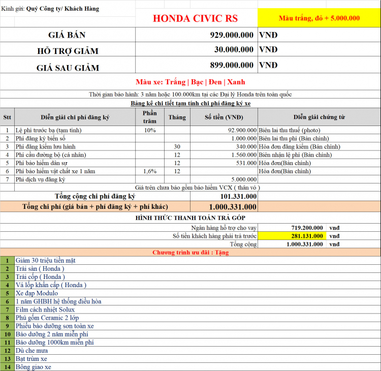Click the 'Diễn giải chứng từ' header
The width and height of the screenshot is (381, 371).
[319, 117]
